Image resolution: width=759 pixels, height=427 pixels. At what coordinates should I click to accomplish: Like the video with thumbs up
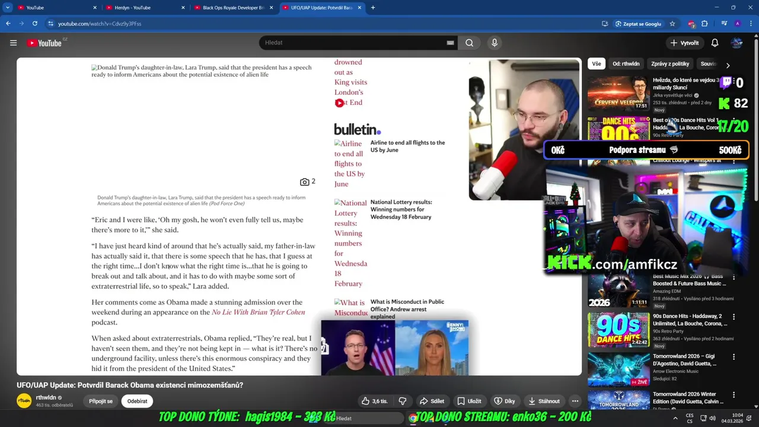pos(375,401)
